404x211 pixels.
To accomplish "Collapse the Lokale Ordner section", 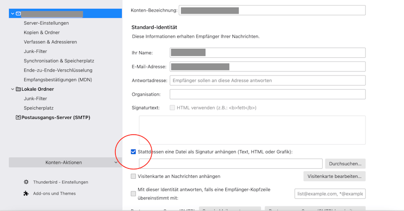I will click(12, 89).
